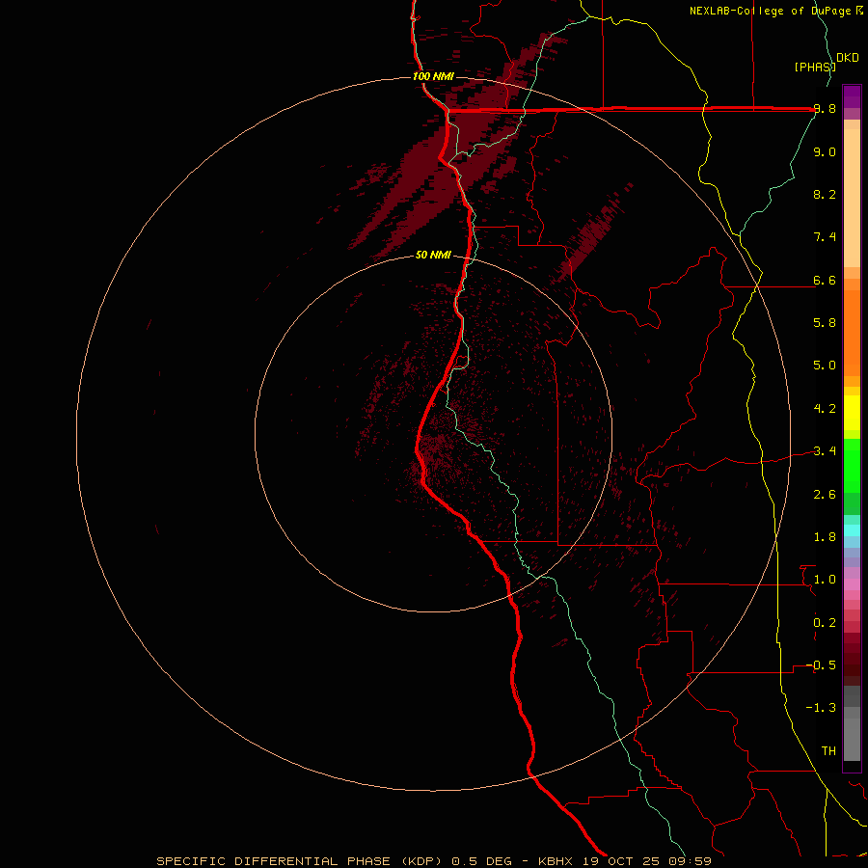The width and height of the screenshot is (868, 868).
Task: Click the 50 NMI range ring label
Action: [x=433, y=255]
